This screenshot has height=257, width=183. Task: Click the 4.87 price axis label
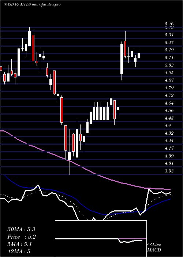[x=169, y=80]
